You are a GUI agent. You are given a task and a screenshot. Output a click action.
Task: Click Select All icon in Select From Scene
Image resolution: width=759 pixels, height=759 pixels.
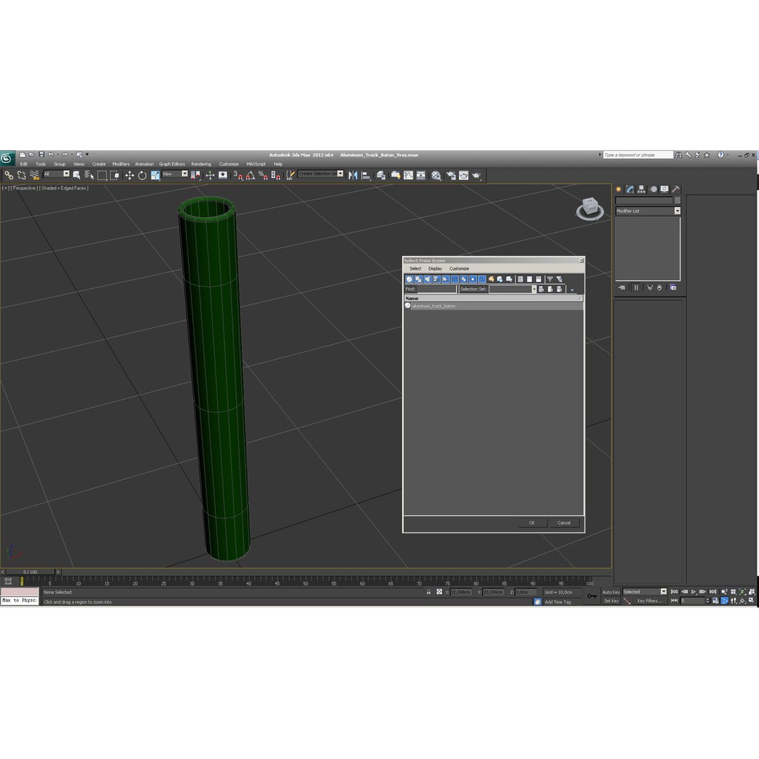pyautogui.click(x=520, y=279)
